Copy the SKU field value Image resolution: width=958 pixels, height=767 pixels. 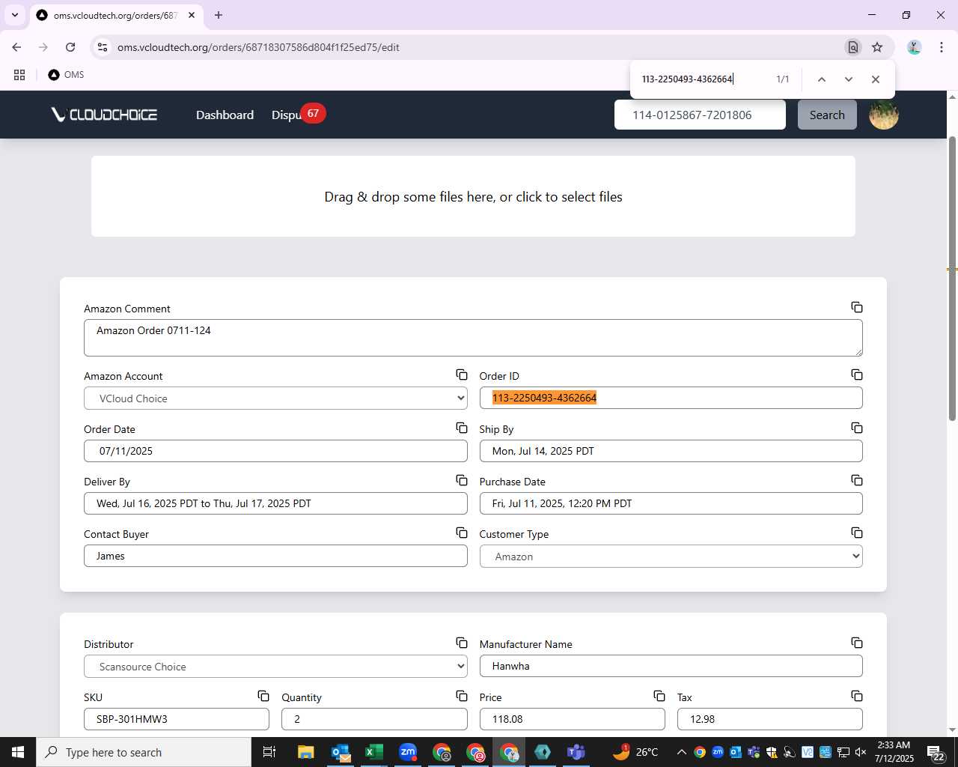[263, 696]
